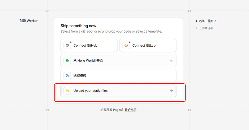Open the 开始使用 Pages link
This screenshot has width=249, height=130.
[130, 110]
